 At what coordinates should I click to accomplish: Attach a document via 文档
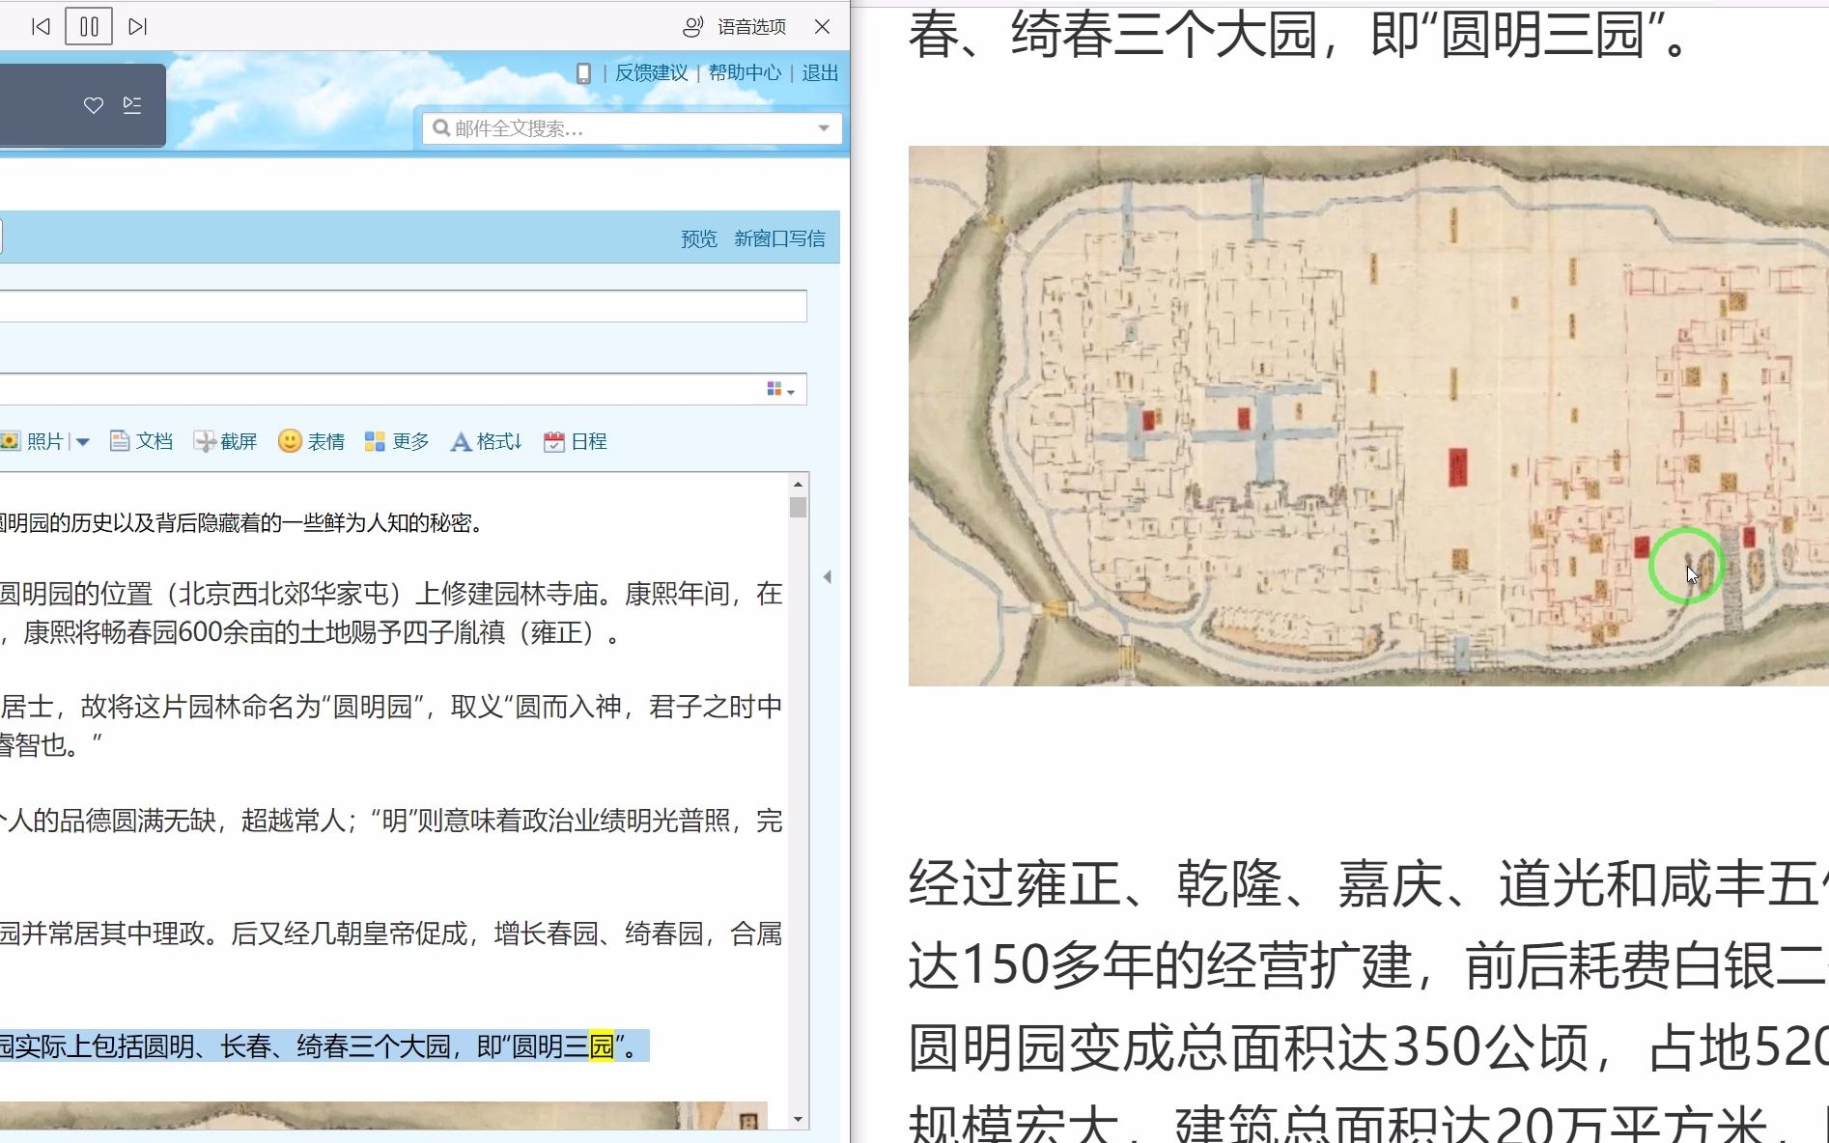(141, 441)
